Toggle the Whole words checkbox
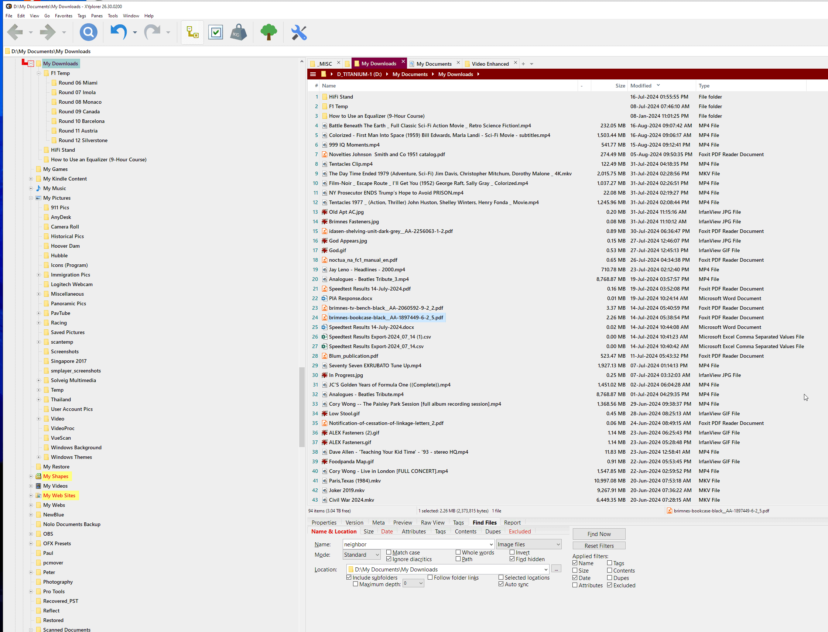Image resolution: width=828 pixels, height=632 pixels. pyautogui.click(x=458, y=552)
